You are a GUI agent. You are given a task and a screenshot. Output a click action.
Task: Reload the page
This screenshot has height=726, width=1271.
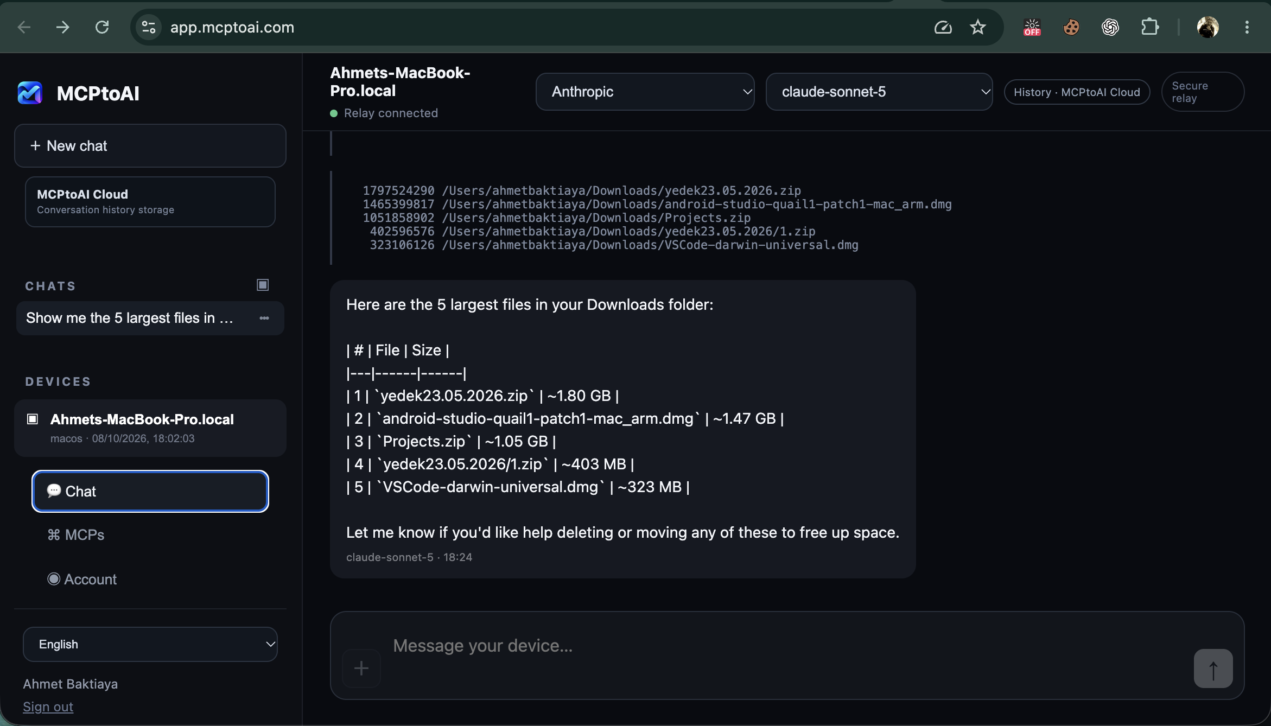[x=102, y=27]
